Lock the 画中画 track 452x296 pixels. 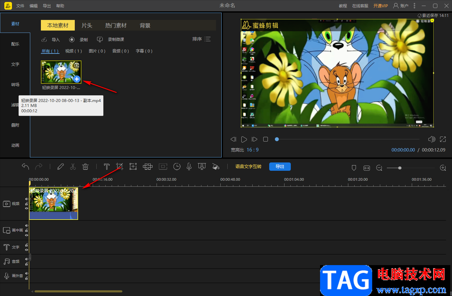[27, 230]
